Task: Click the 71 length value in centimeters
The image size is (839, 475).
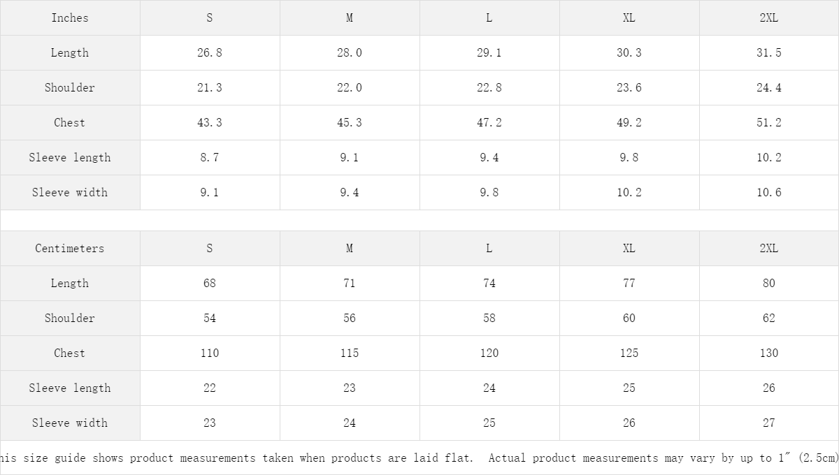Action: tap(350, 284)
